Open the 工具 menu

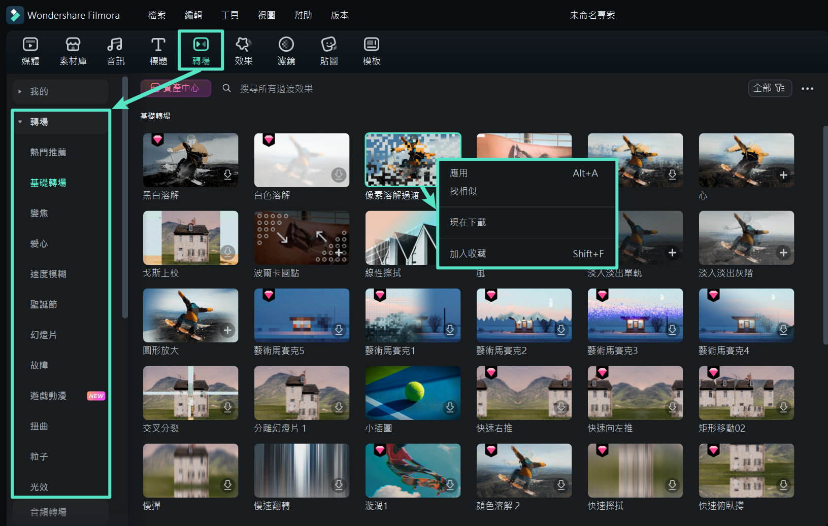coord(230,15)
